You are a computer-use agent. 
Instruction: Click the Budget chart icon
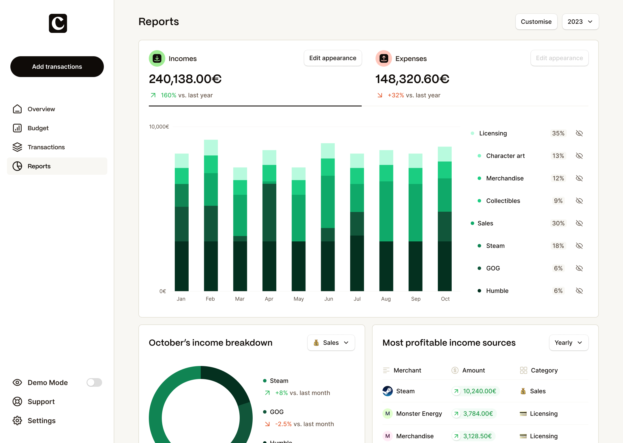click(17, 128)
